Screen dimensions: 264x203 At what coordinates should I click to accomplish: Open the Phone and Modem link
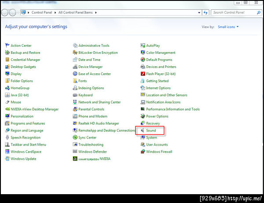(x=93, y=116)
